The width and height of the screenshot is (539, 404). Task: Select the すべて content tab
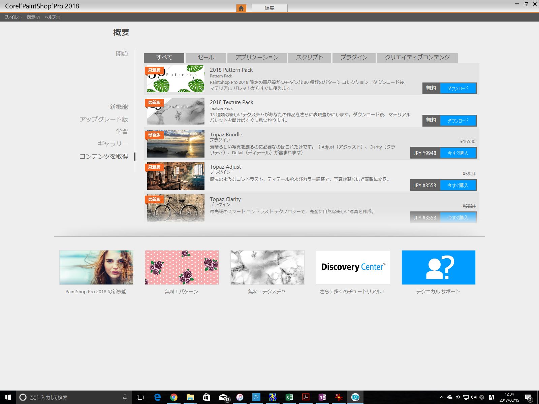164,58
